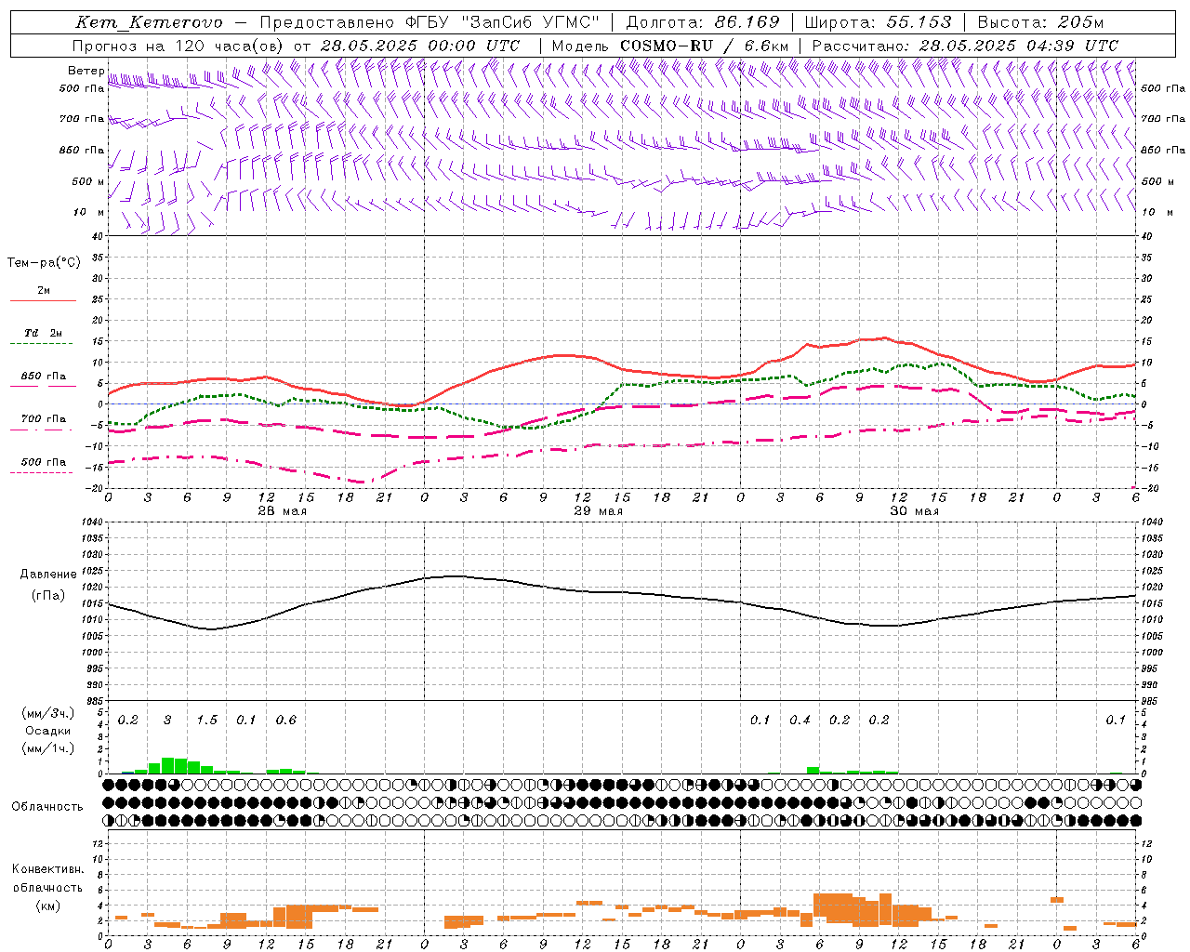Select the 29 мая date label

(599, 511)
